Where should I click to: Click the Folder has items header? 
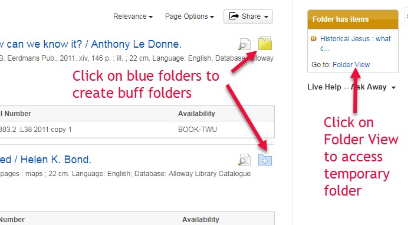pyautogui.click(x=353, y=19)
